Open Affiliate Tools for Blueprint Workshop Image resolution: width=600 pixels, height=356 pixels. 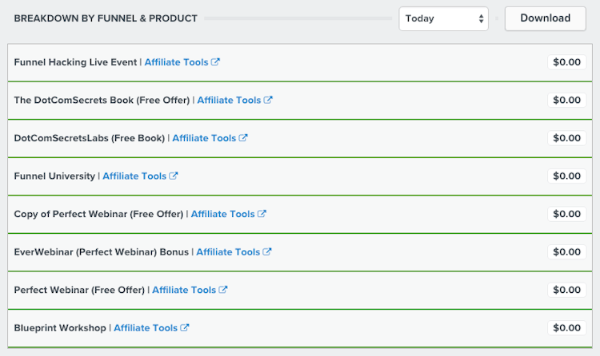pyautogui.click(x=146, y=328)
